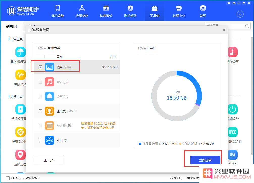This screenshot has height=183, width=254.
Task: Open the download manager arrow icon
Action: (x=240, y=14)
